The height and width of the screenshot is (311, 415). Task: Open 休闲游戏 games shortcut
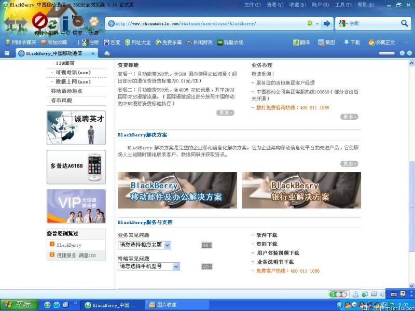pos(199,43)
